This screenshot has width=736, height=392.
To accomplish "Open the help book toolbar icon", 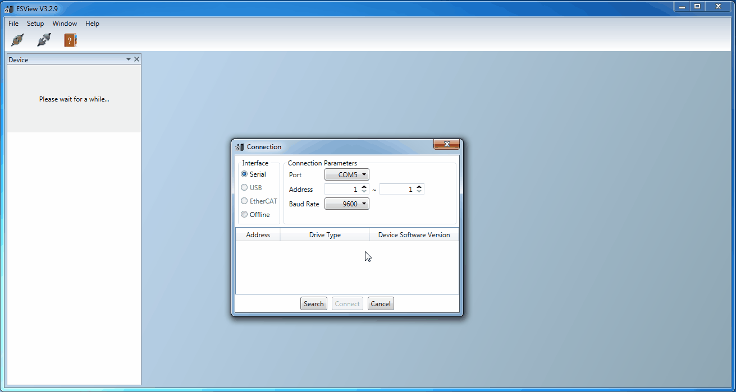I will (x=70, y=40).
